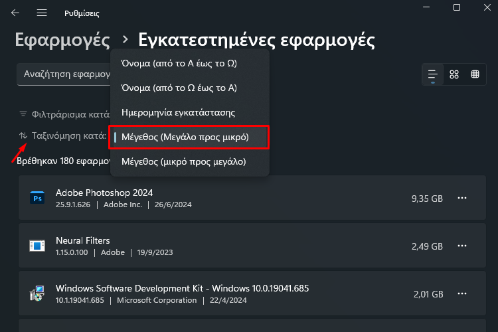Click the 2,49 GB size value
The image size is (498, 332).
427,246
